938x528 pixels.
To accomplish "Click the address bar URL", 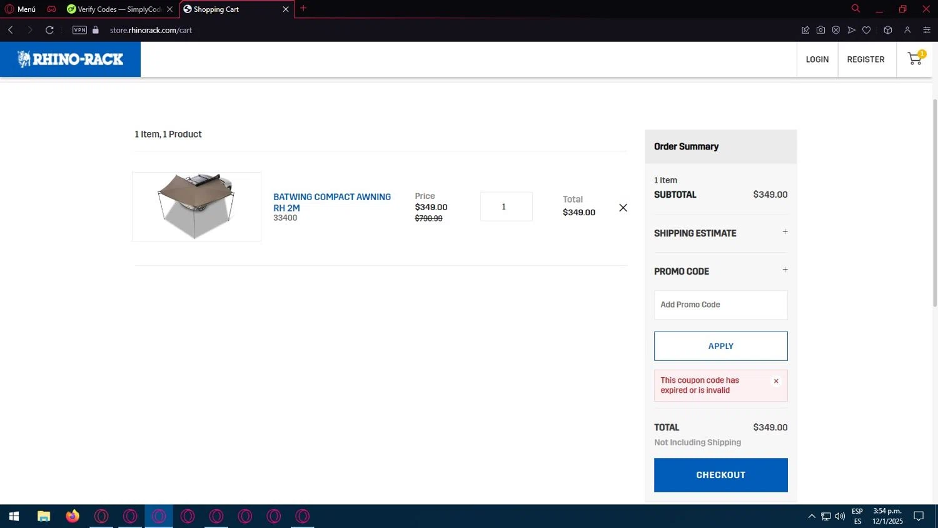I will click(x=151, y=30).
